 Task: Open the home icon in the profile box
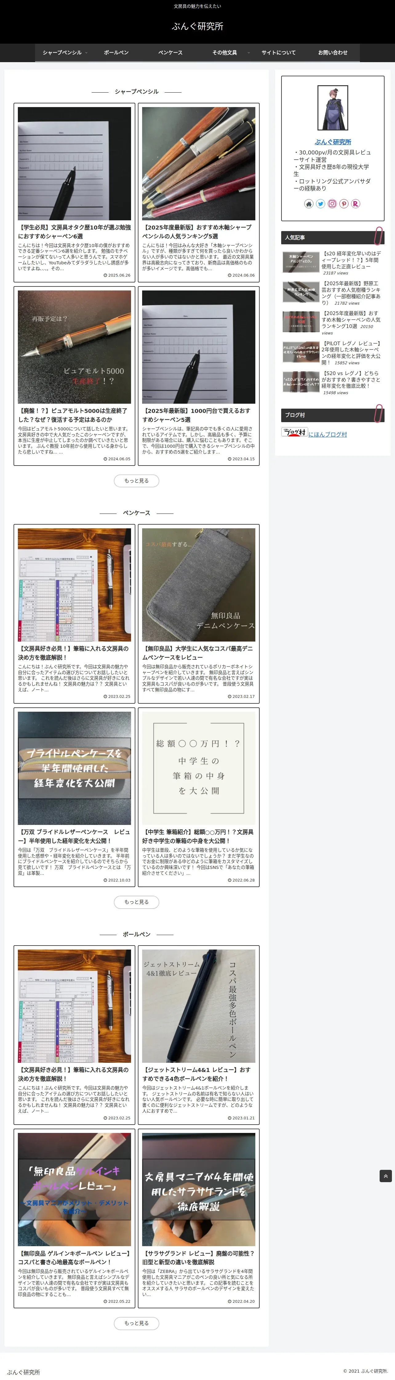[309, 204]
